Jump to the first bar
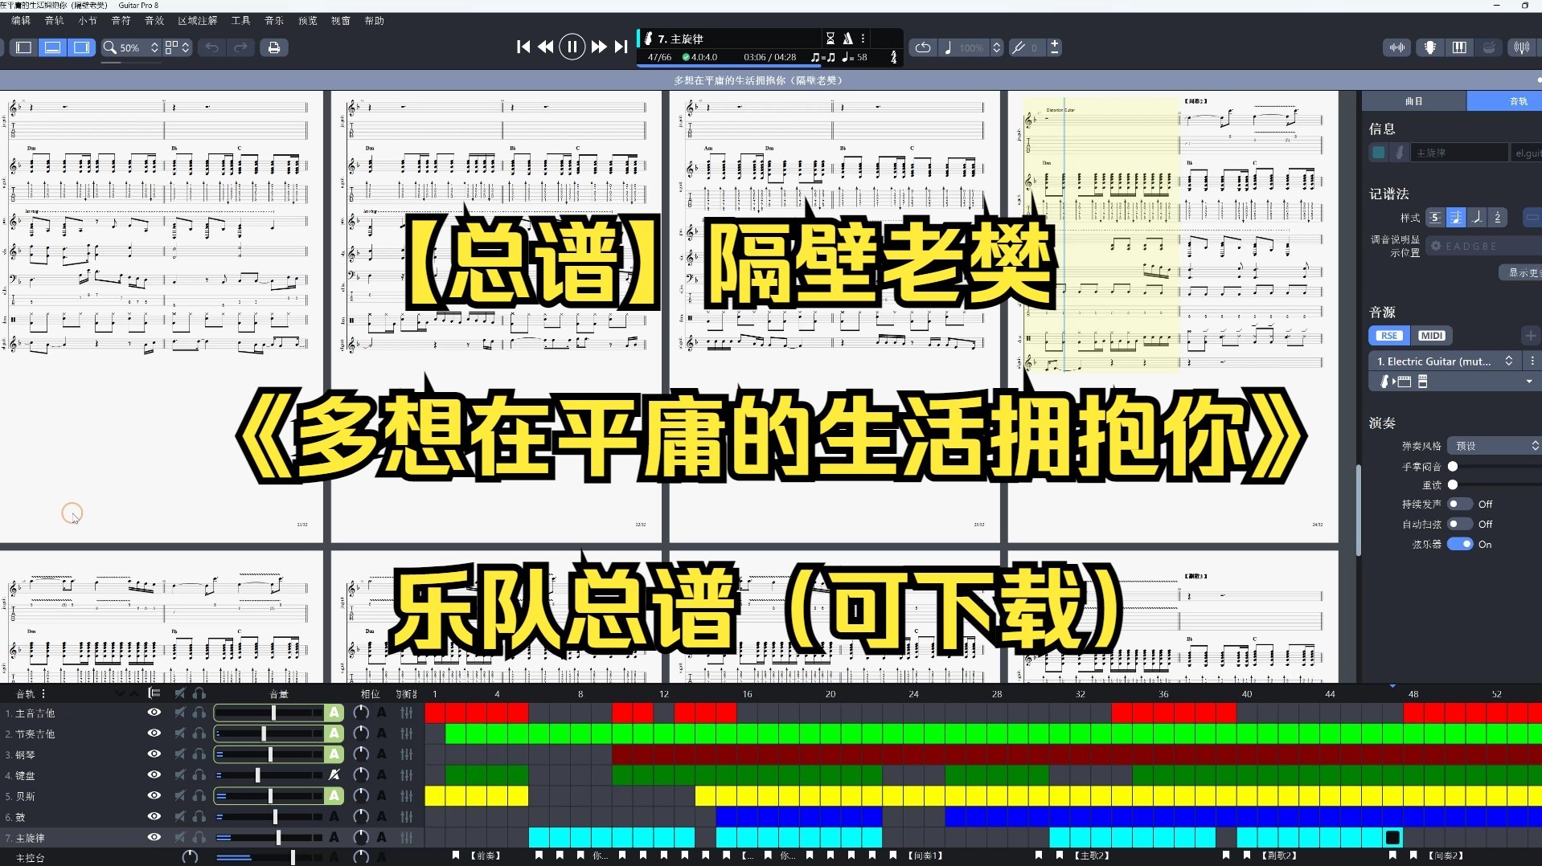This screenshot has height=866, width=1542. [523, 47]
